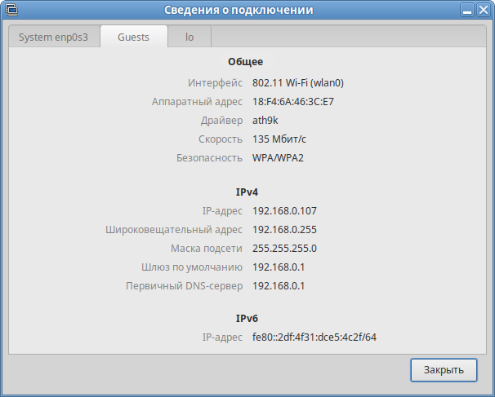495x397 pixels.
Task: Switch to the System enp0s3 tab
Action: [x=54, y=37]
